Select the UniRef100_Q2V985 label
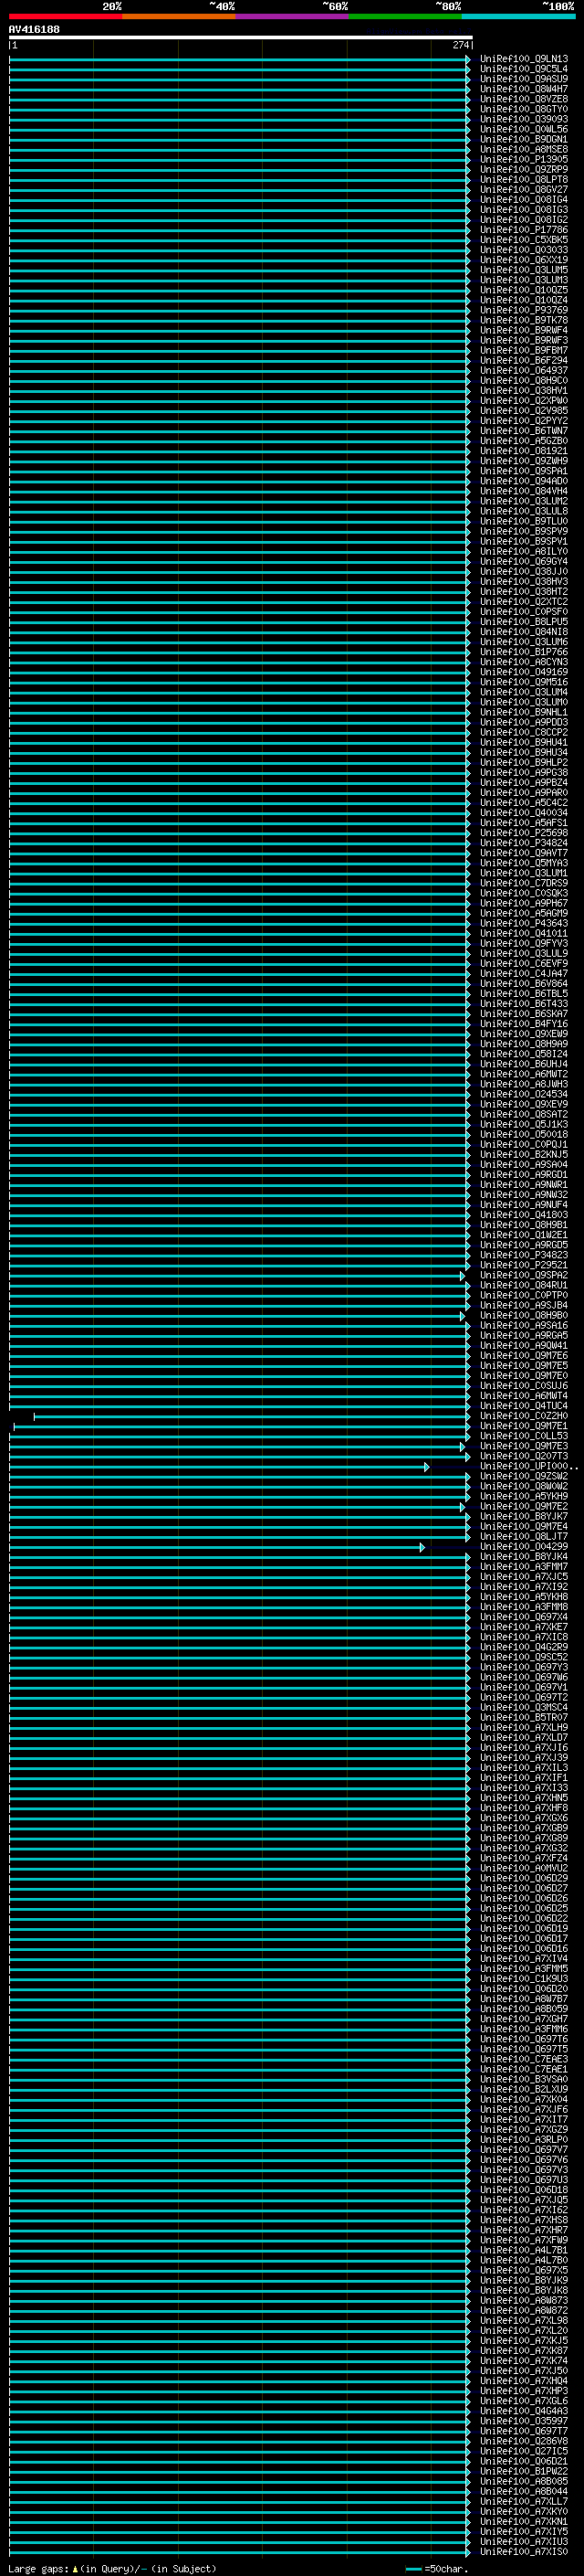This screenshot has width=584, height=2576. click(523, 410)
